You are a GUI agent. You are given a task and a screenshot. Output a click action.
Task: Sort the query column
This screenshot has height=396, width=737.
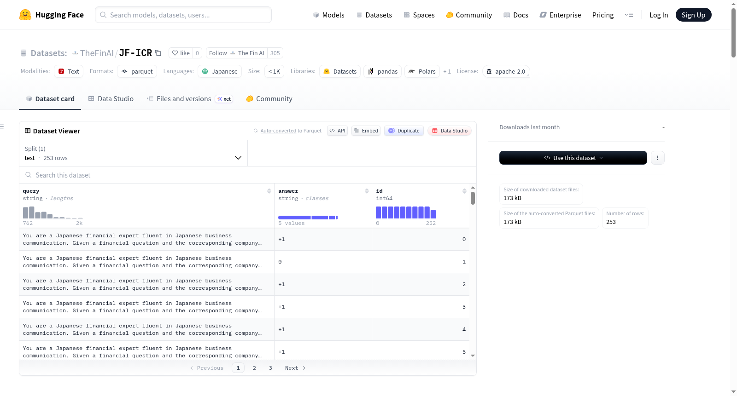269,191
